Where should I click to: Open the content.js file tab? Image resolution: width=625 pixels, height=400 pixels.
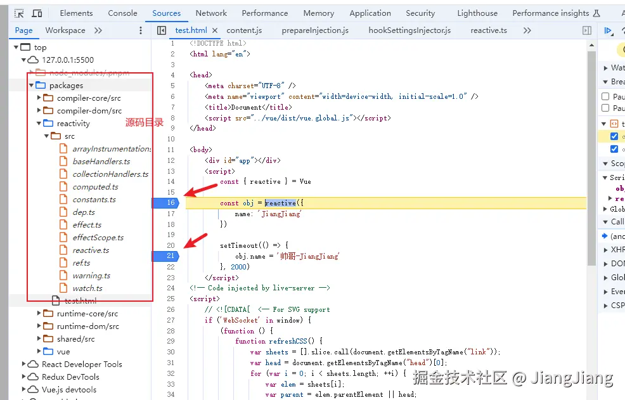point(244,30)
